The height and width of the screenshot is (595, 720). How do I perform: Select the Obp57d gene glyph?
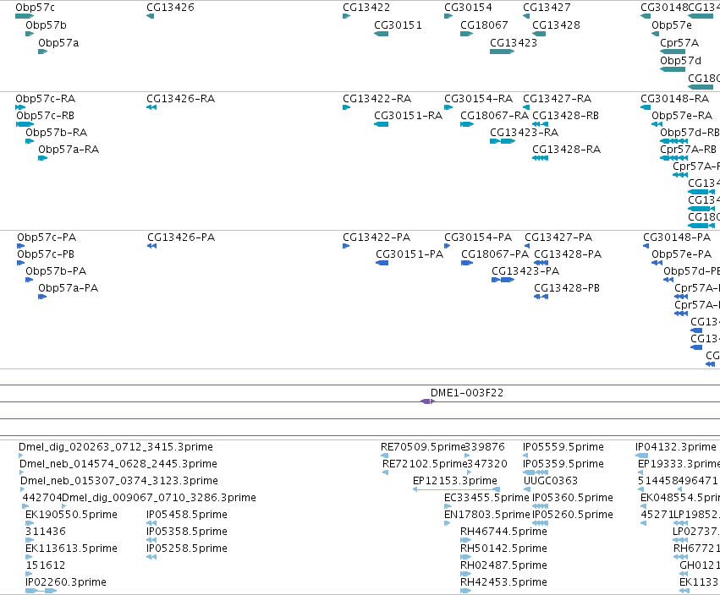point(673,69)
